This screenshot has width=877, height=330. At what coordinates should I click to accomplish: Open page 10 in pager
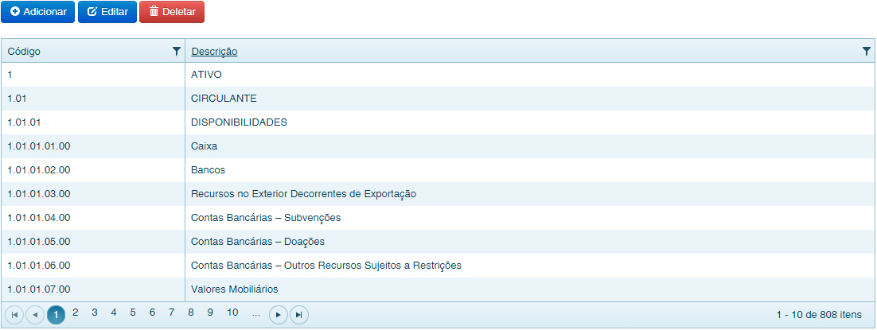pos(232,312)
